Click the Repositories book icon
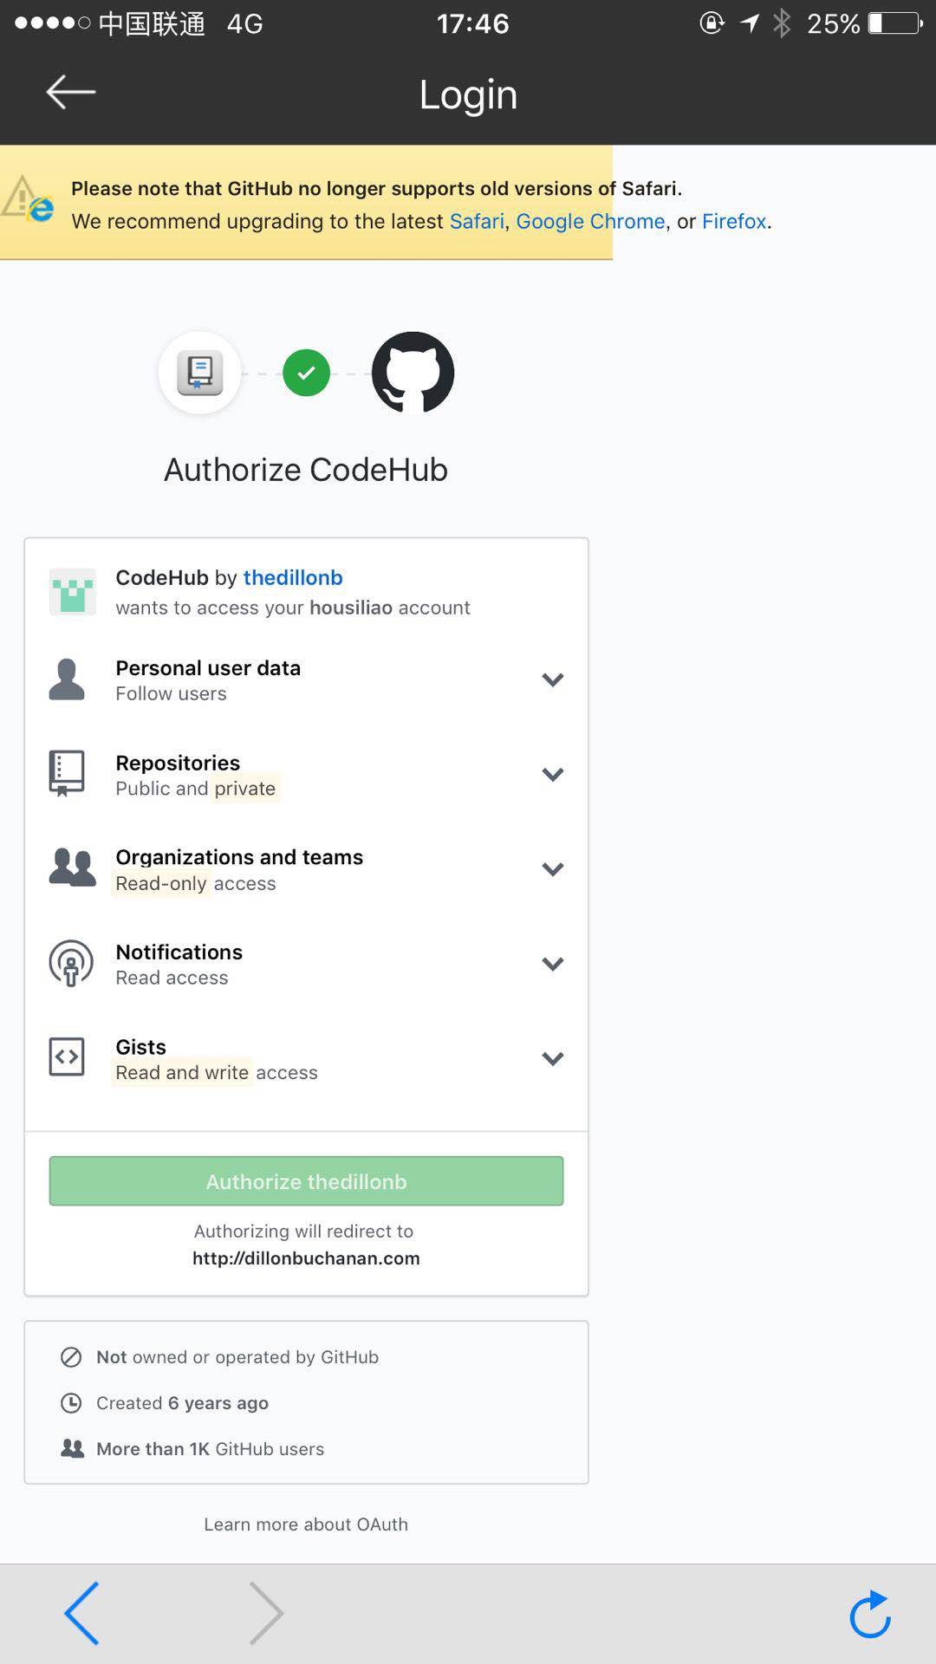This screenshot has width=936, height=1664. 67,773
